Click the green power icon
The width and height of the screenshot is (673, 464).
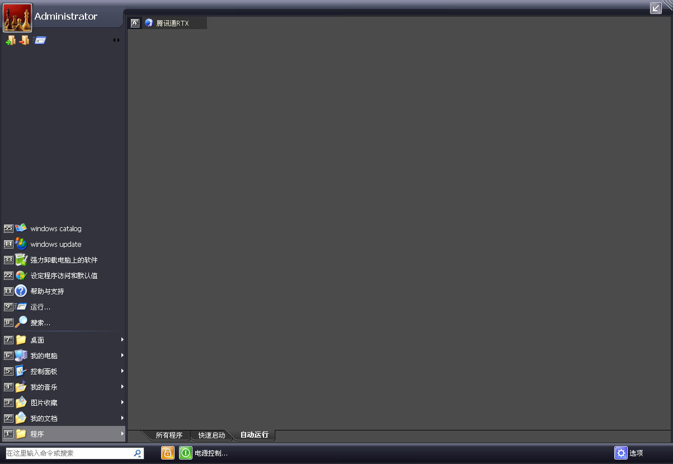[x=186, y=453]
